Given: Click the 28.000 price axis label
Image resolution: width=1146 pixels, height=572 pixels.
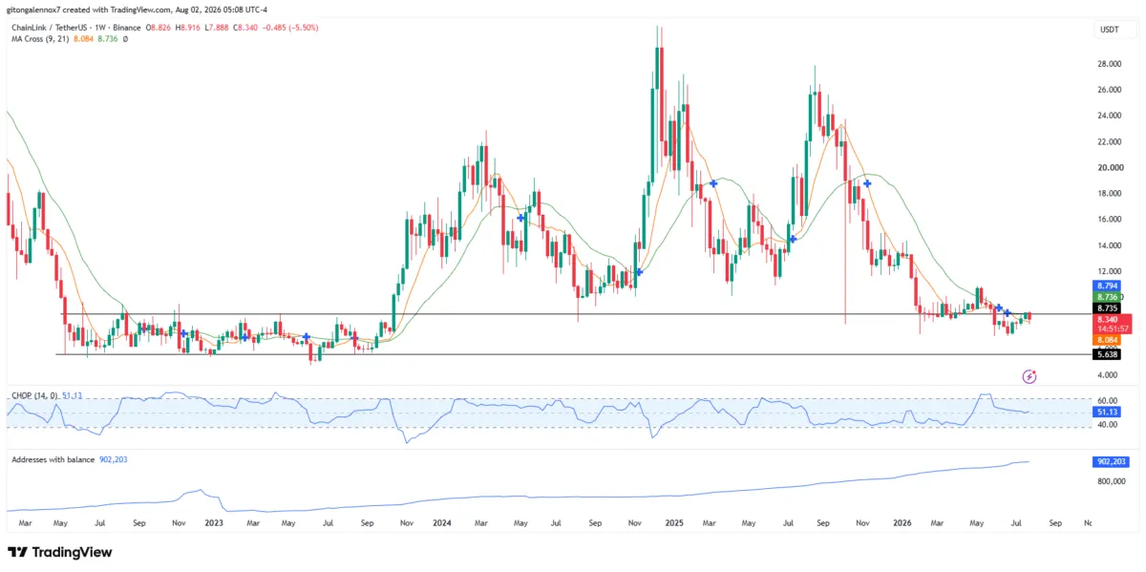Looking at the screenshot, I should [x=1108, y=64].
